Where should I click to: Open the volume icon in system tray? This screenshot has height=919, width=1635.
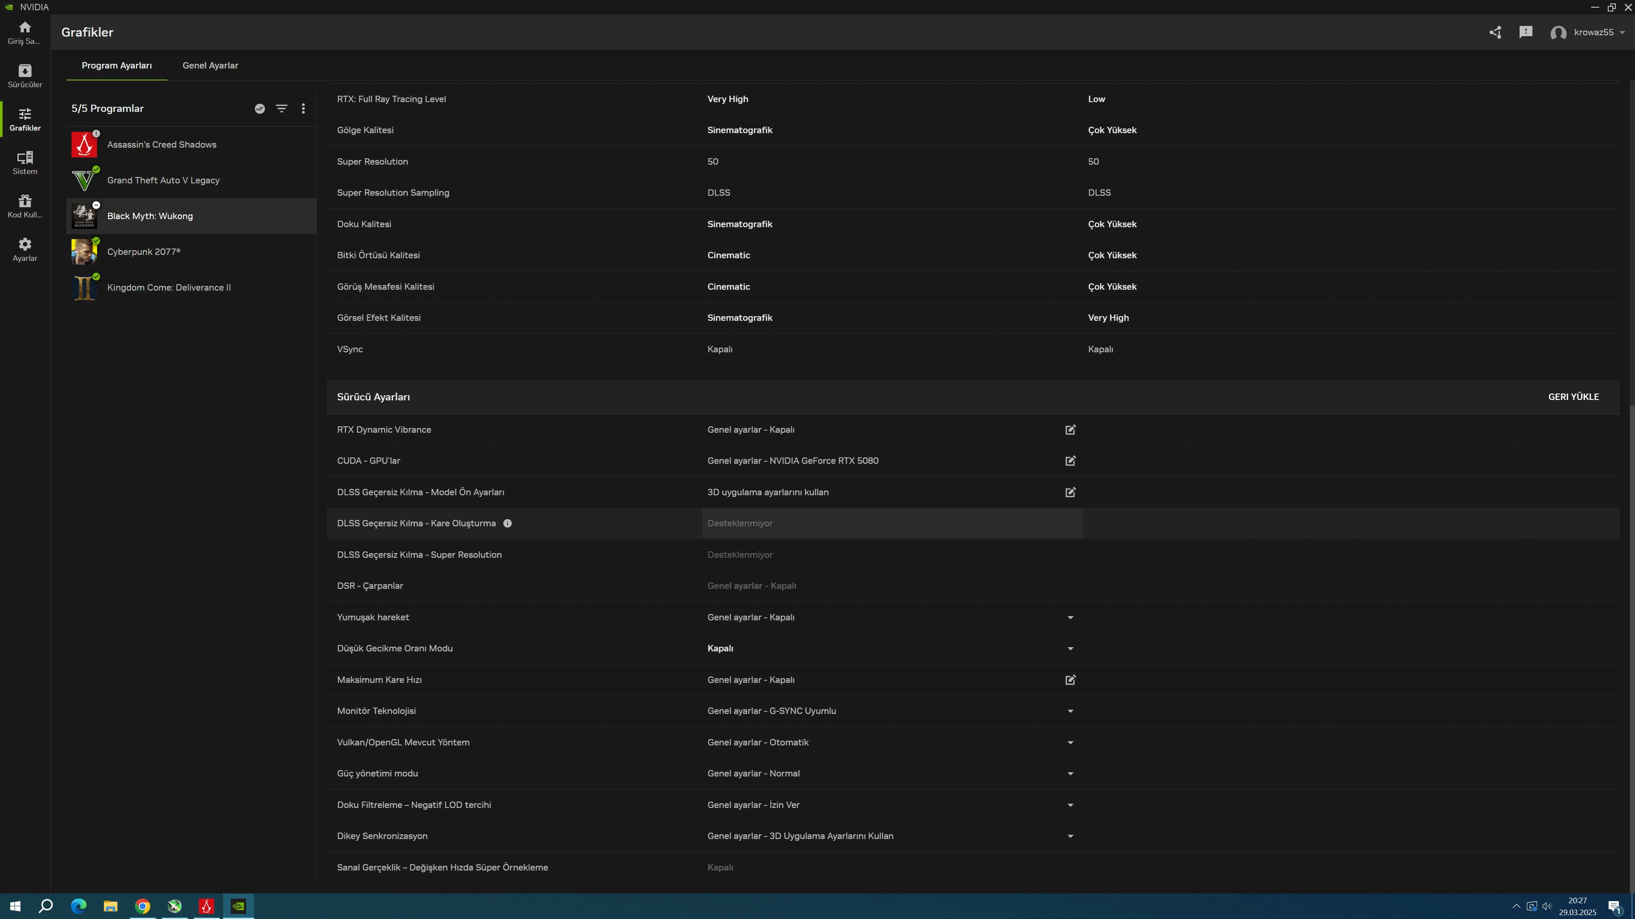pos(1547,906)
